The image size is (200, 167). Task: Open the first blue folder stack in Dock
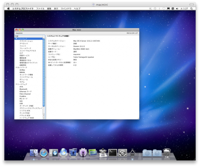(147, 153)
